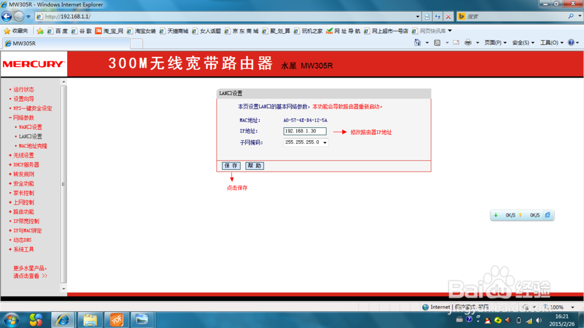This screenshot has width=584, height=328.
Task: Open WPS一键安全设定 in sidebar
Action: [x=32, y=109]
